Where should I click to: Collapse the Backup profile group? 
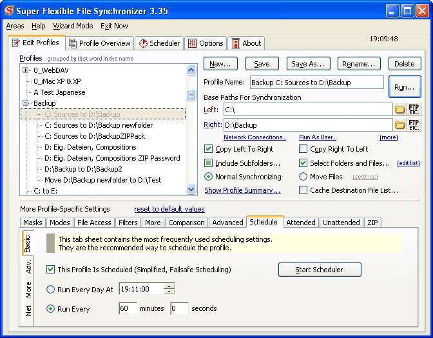pos(25,103)
